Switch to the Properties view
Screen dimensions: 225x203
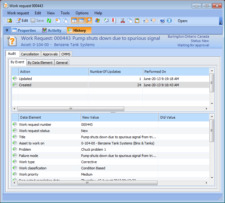point(24,31)
